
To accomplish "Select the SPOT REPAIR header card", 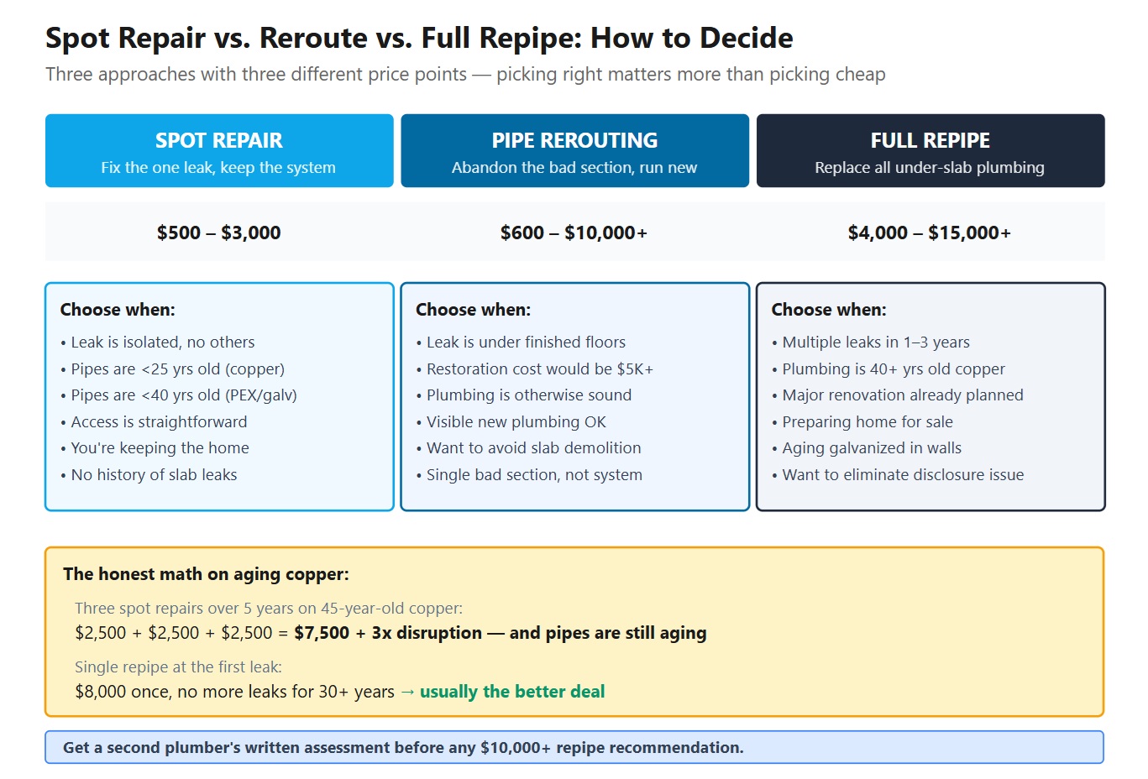I will click(219, 150).
